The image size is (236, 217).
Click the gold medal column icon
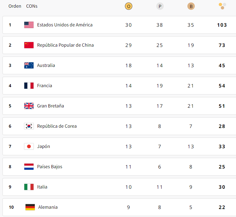pyautogui.click(x=129, y=6)
